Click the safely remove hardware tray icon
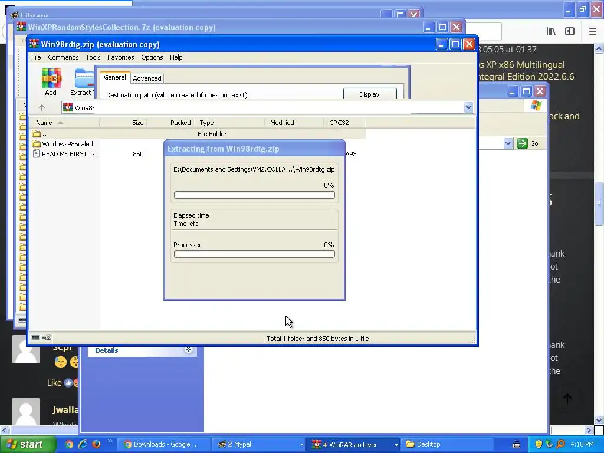 549,444
